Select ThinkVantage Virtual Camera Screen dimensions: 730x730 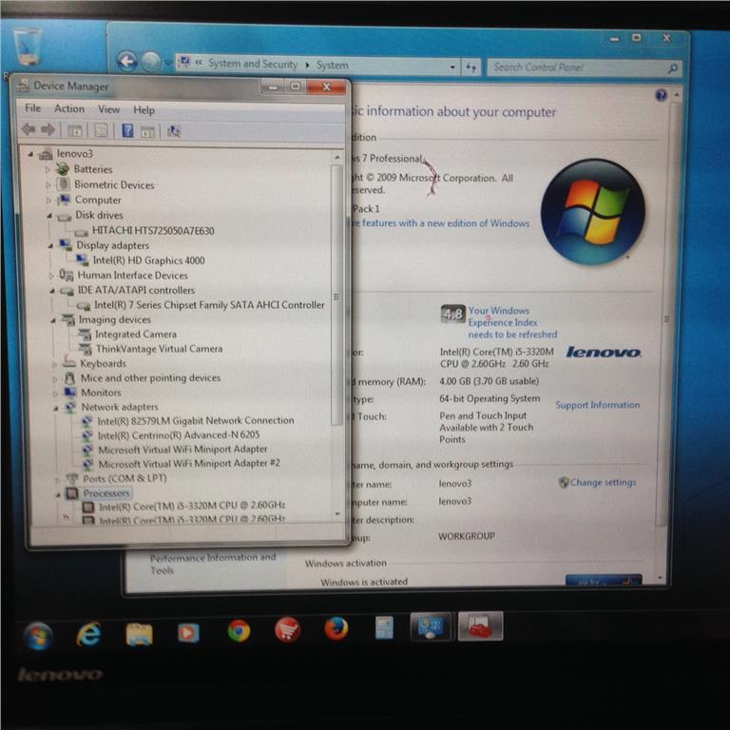(159, 349)
